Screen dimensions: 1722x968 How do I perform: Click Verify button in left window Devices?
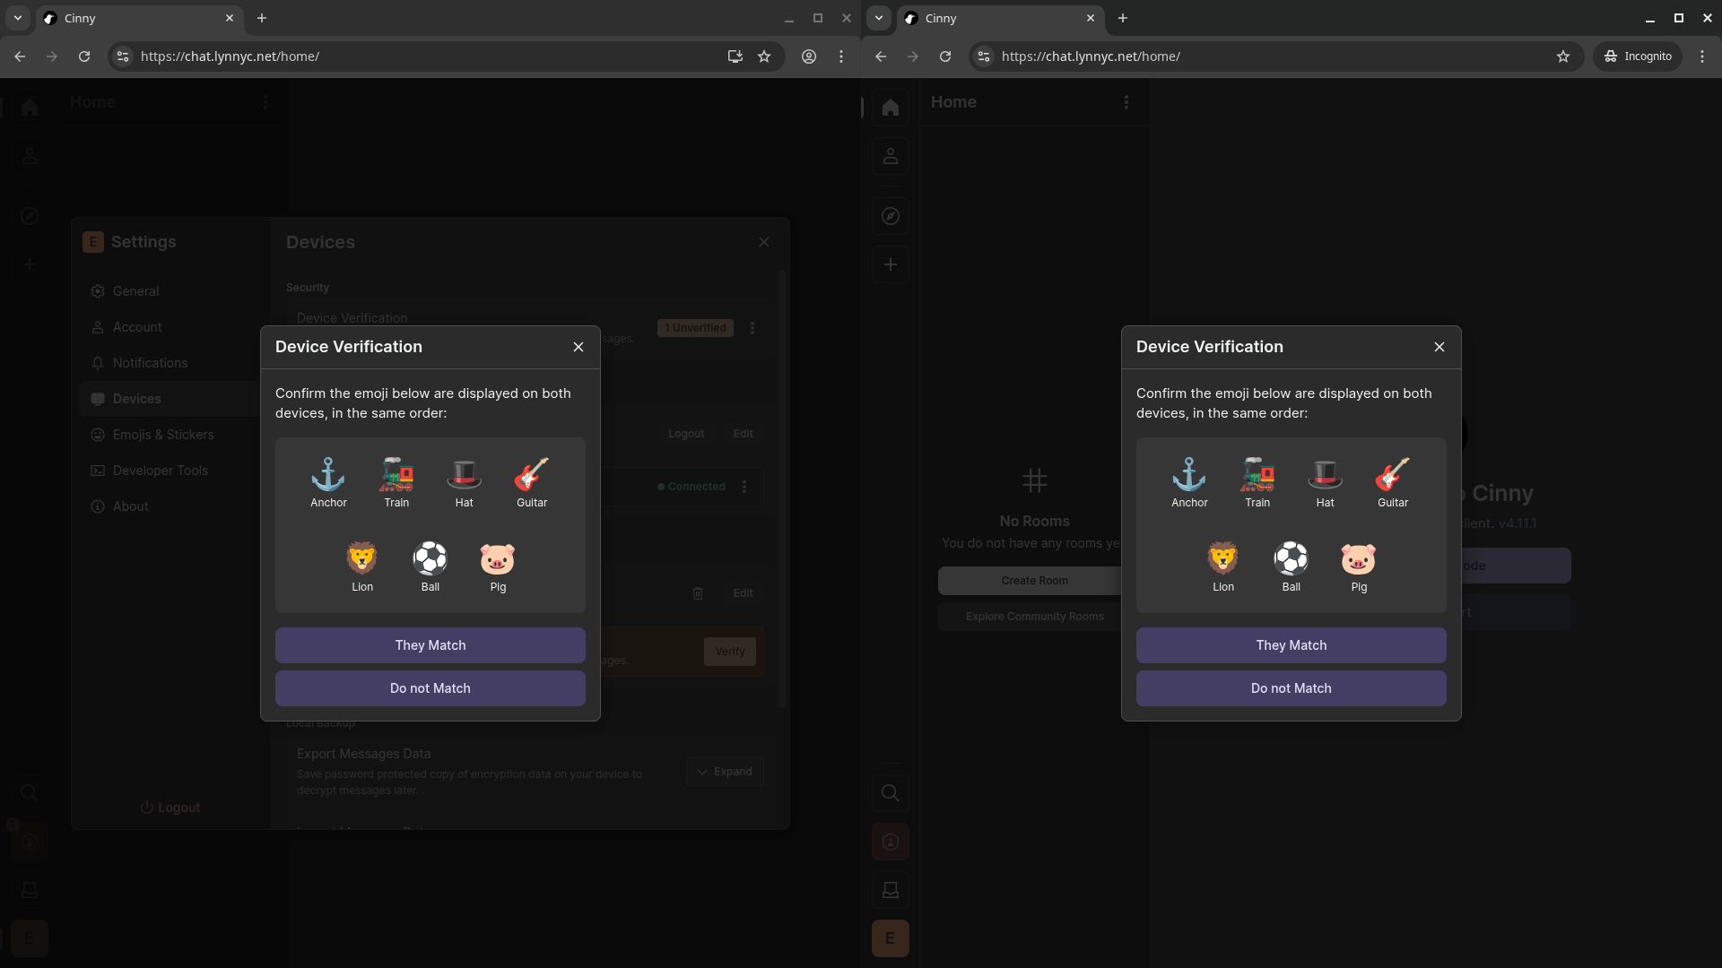click(x=730, y=652)
